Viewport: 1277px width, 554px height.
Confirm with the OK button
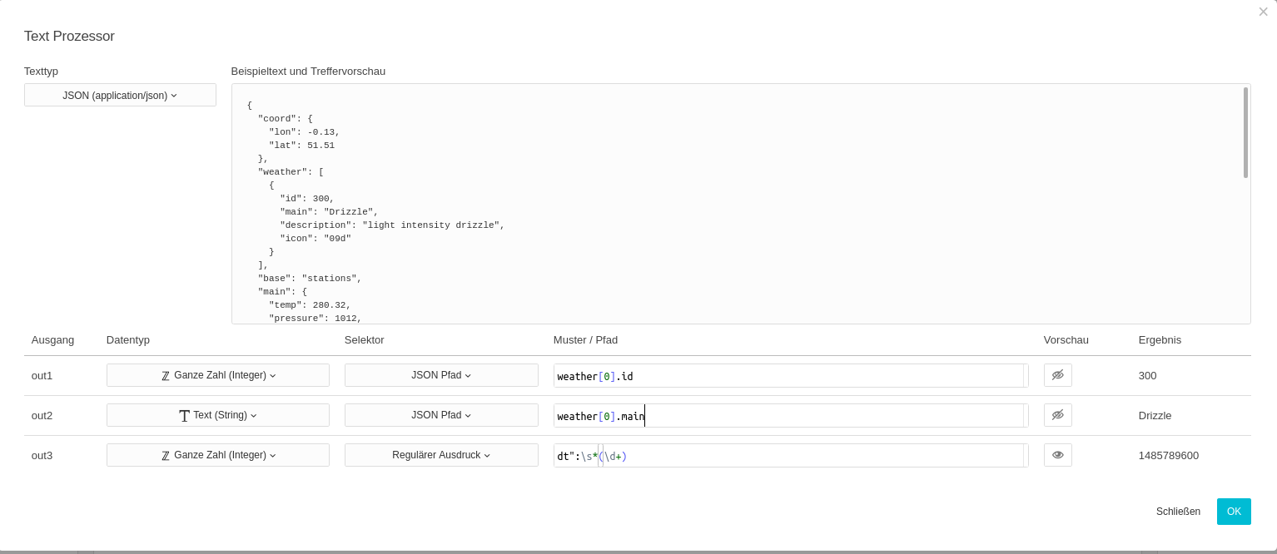[x=1233, y=512]
